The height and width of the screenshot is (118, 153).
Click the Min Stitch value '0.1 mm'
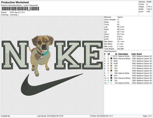click(120, 44)
